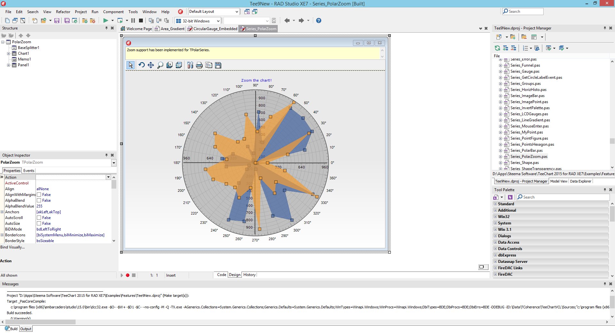Expand the Anchors property
Image resolution: width=615 pixels, height=333 pixels.
point(2,212)
